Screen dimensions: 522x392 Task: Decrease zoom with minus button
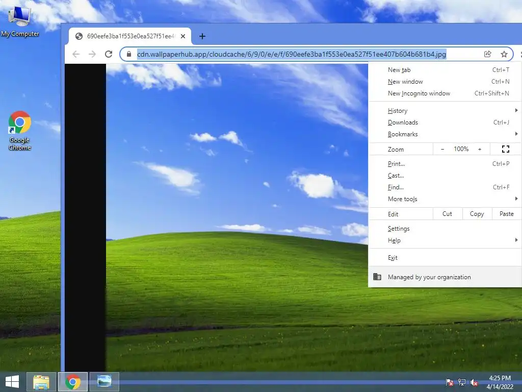[x=442, y=149]
